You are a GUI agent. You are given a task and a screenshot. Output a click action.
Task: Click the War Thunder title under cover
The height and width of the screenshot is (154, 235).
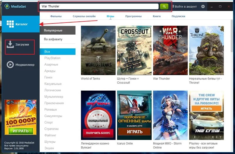pos(161,79)
